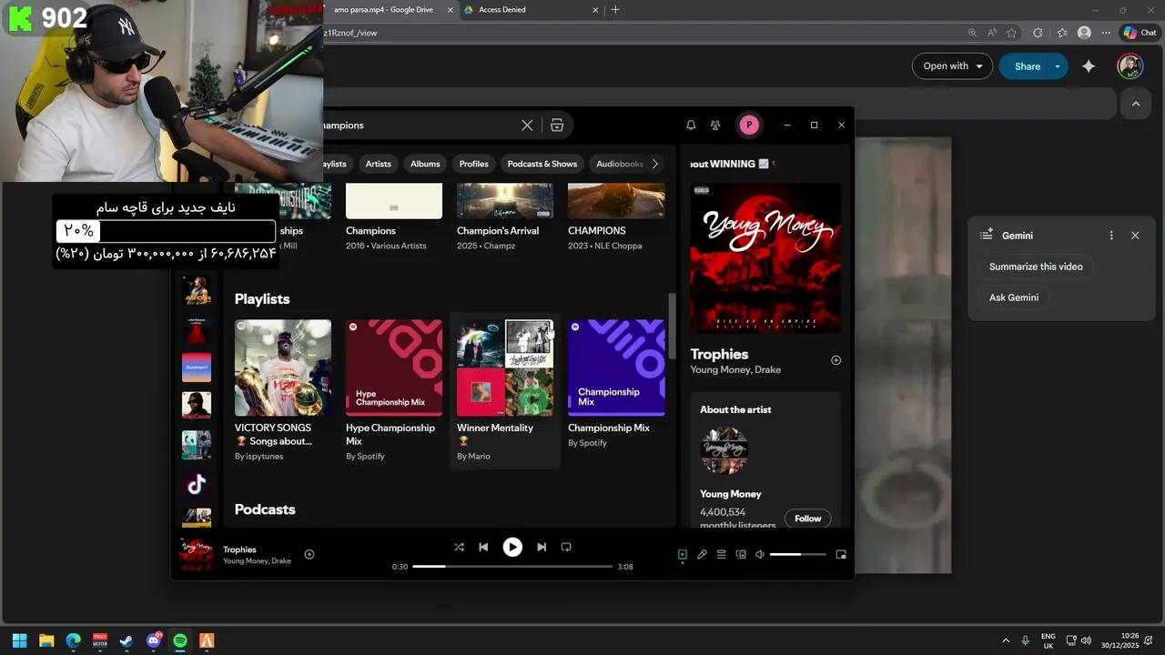Open Champion's Arrival album by Champz
The image size is (1165, 655).
click(505, 217)
